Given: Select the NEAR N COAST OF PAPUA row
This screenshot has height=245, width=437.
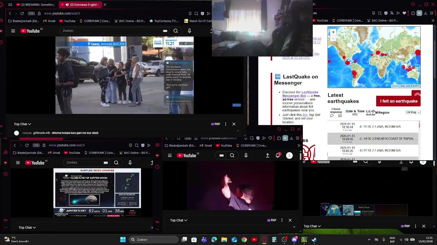Looking at the screenshot, I should (x=373, y=139).
